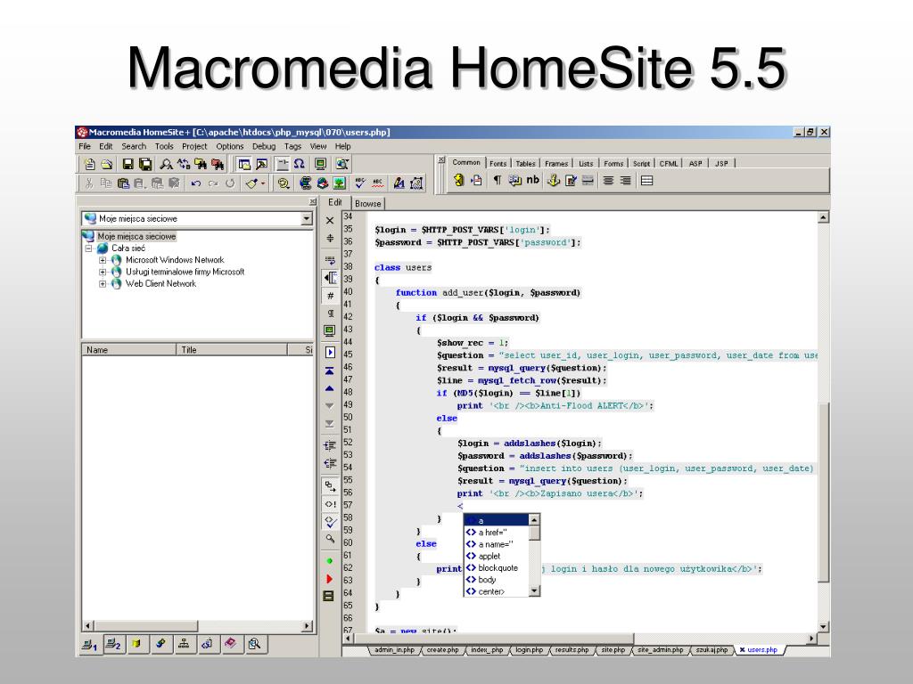The width and height of the screenshot is (913, 684).
Task: Expand Microsoft Windows Network node
Action: click(103, 260)
